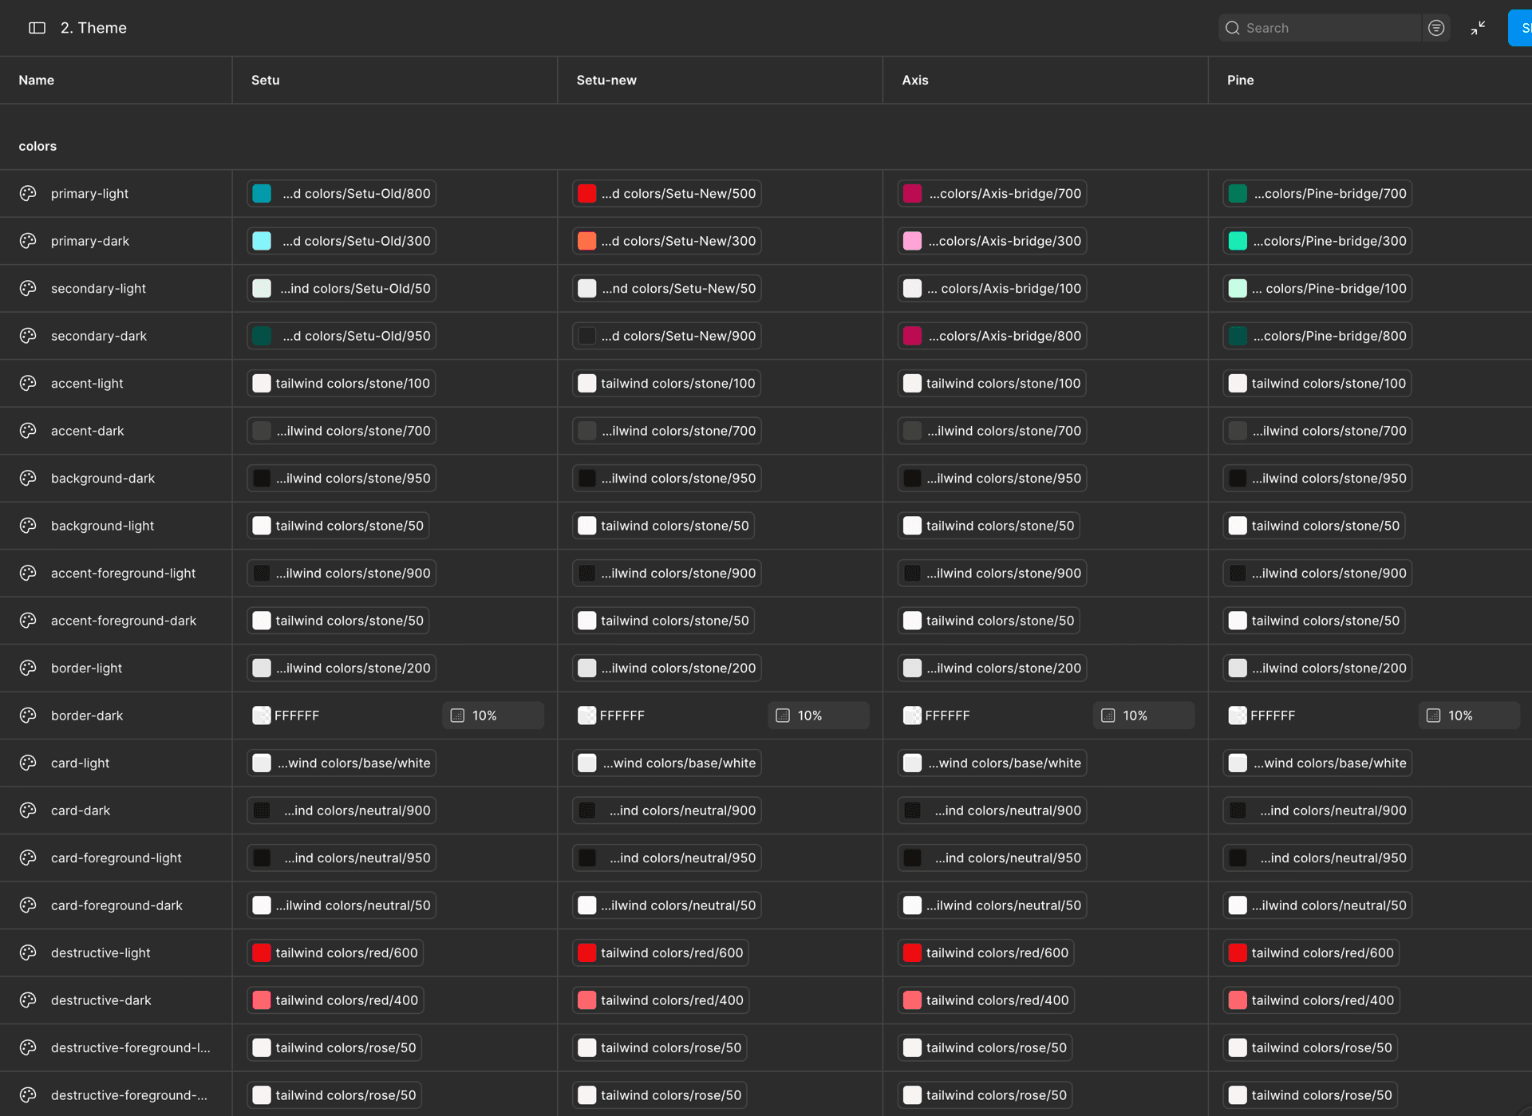Viewport: 1532px width, 1116px height.
Task: Edit the FFFFFF hex value in Axis border-dark
Action: pos(947,716)
